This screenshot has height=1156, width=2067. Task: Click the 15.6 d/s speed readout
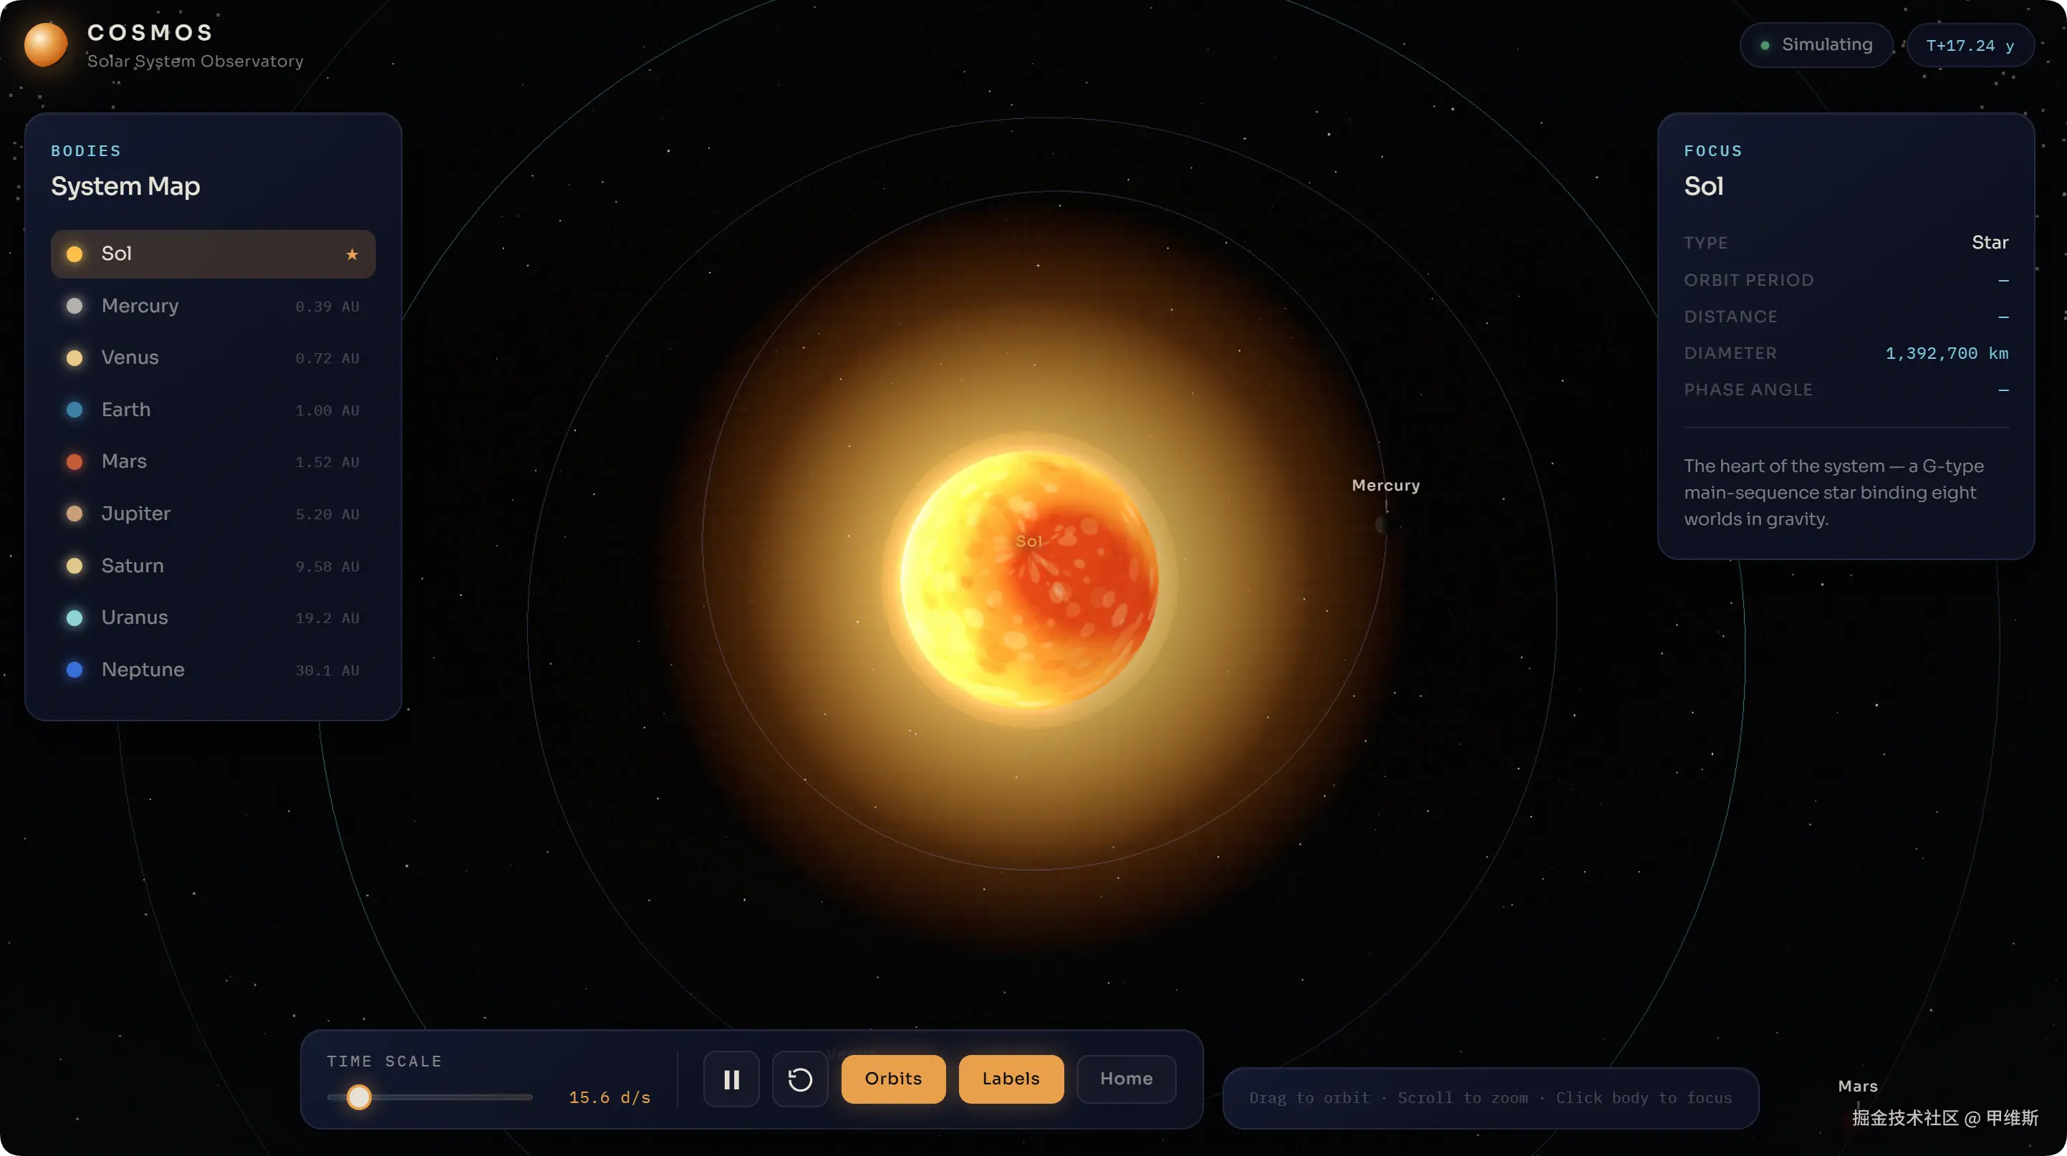click(x=609, y=1097)
